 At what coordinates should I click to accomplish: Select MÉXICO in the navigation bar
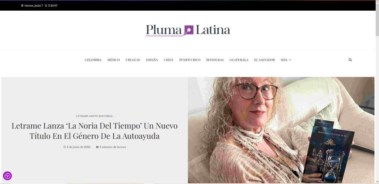[114, 60]
